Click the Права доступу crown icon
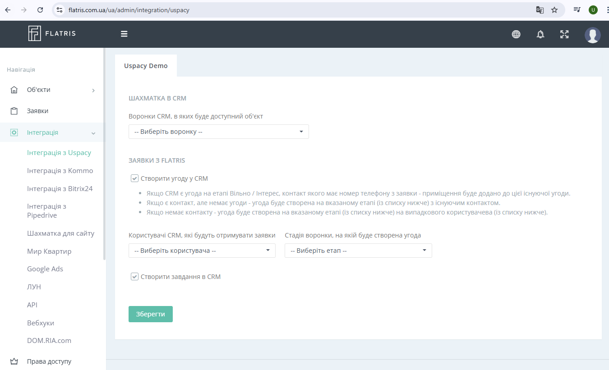Screen dimensions: 609x370 pyautogui.click(x=14, y=361)
